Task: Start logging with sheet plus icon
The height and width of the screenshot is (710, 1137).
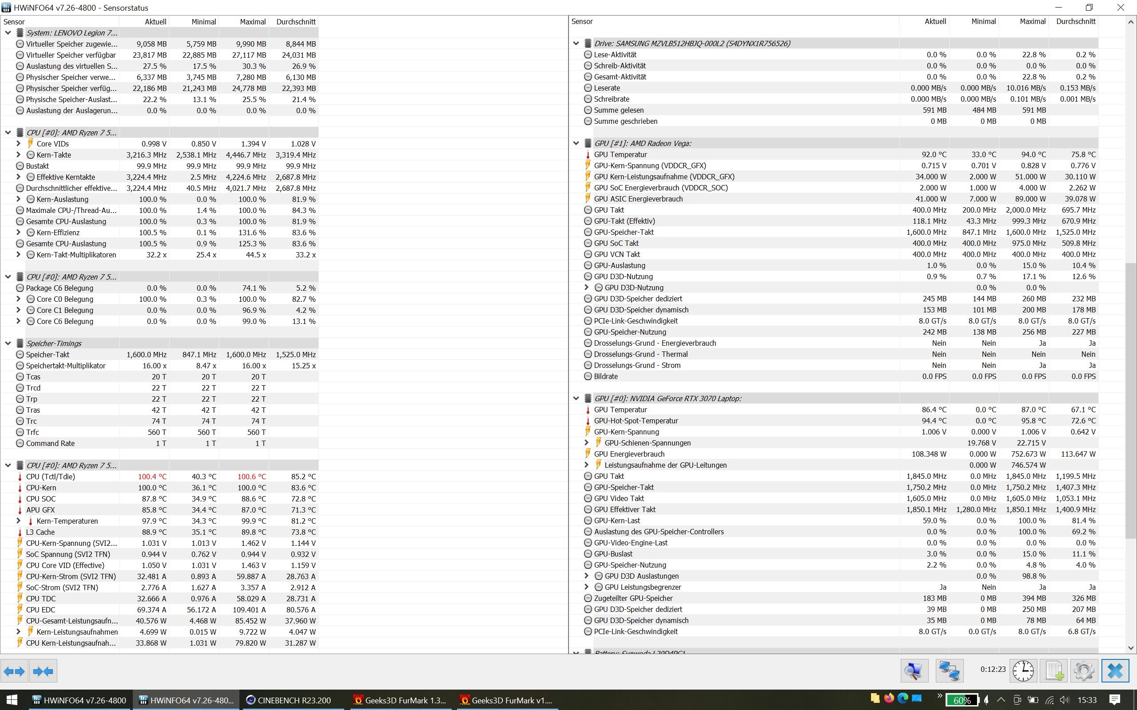Action: pos(1054,671)
